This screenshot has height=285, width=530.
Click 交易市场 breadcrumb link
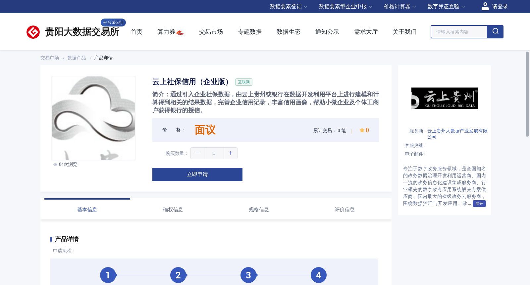point(50,58)
